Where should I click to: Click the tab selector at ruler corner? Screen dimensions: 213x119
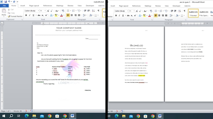click(x=2, y=23)
